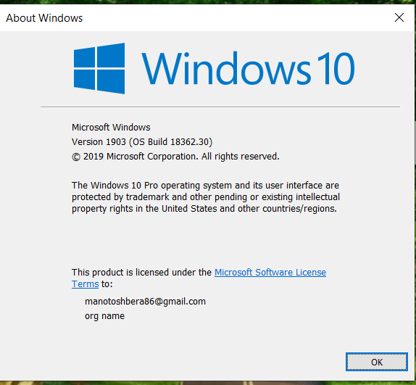This screenshot has width=416, height=385.
Task: Click the 'protected by trademark and other pending' line
Action: point(206,197)
